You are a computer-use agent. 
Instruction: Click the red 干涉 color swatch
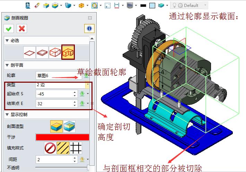(62, 137)
